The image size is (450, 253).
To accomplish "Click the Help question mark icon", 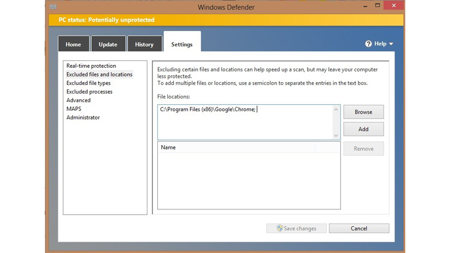I will [368, 44].
